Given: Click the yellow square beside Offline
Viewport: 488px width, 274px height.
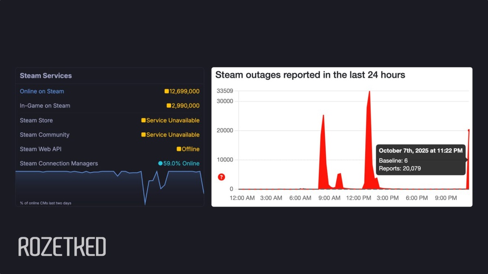Looking at the screenshot, I should point(179,149).
